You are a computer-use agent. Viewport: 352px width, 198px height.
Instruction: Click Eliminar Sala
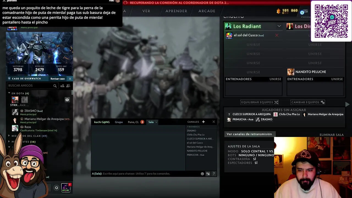tap(332, 135)
